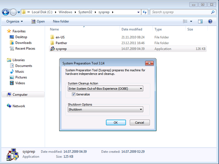The width and height of the screenshot is (219, 164).
Task: Select Local Disk (C:) in address path
Action: click(42, 12)
